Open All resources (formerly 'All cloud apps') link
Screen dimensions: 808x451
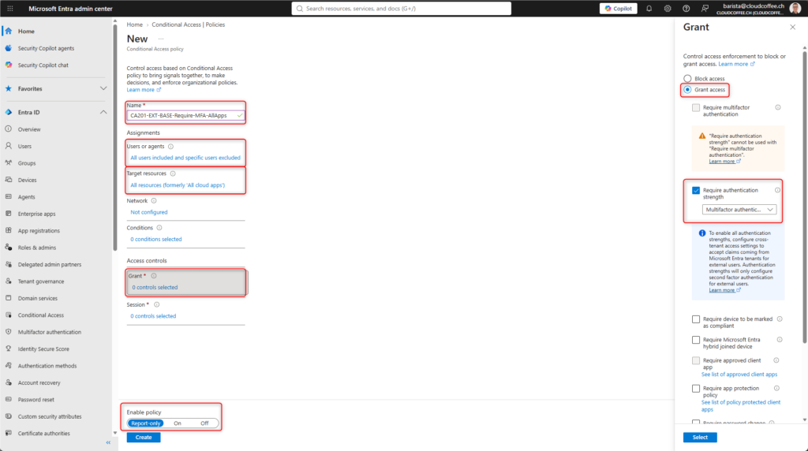(178, 184)
